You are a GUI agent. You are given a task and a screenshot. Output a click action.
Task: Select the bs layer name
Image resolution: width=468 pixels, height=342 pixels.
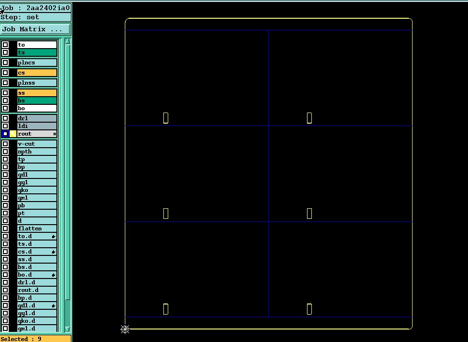pyautogui.click(x=37, y=101)
